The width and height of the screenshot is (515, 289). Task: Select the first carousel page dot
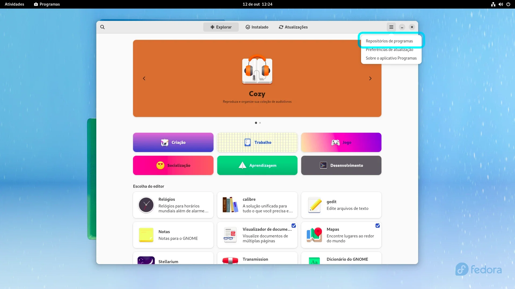256,123
